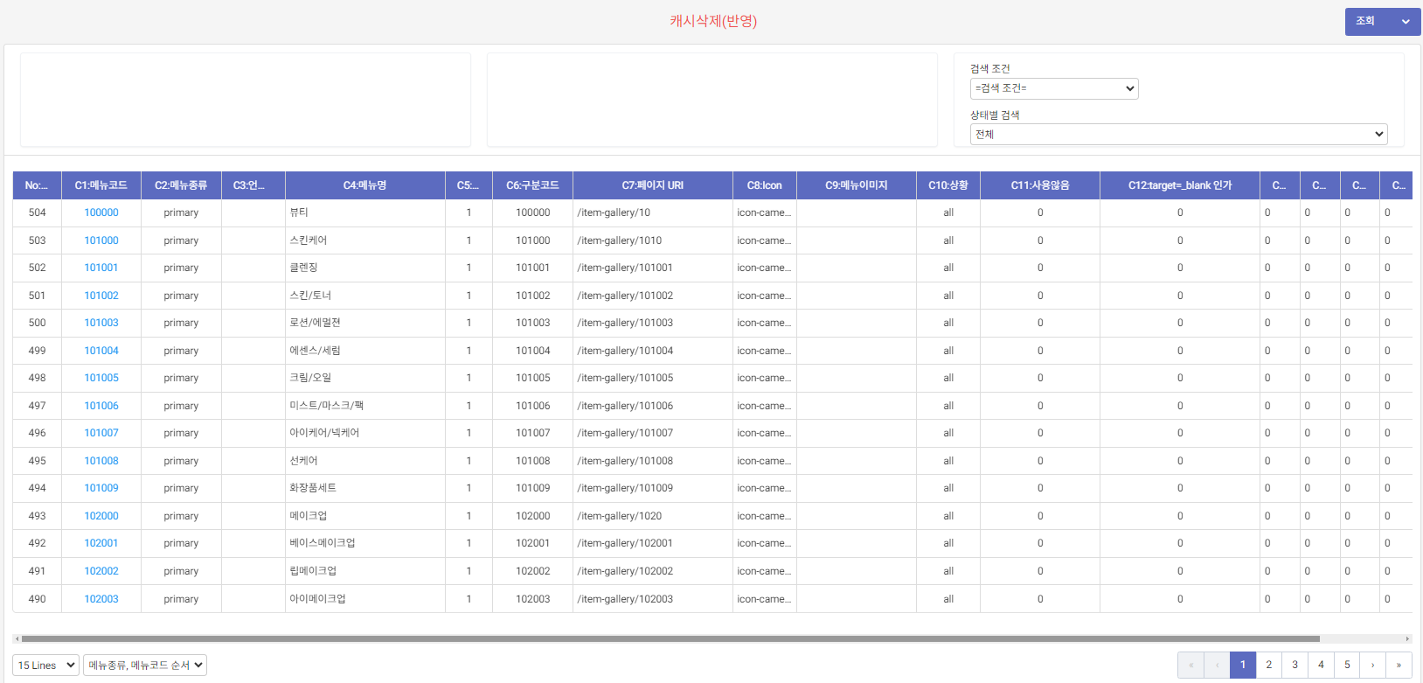Click the C10:상황 column header
1423x683 pixels.
tap(948, 185)
